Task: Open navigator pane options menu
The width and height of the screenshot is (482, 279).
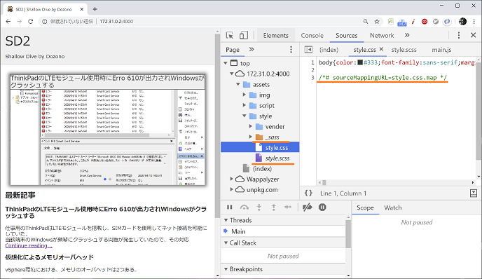Action: pyautogui.click(x=291, y=50)
